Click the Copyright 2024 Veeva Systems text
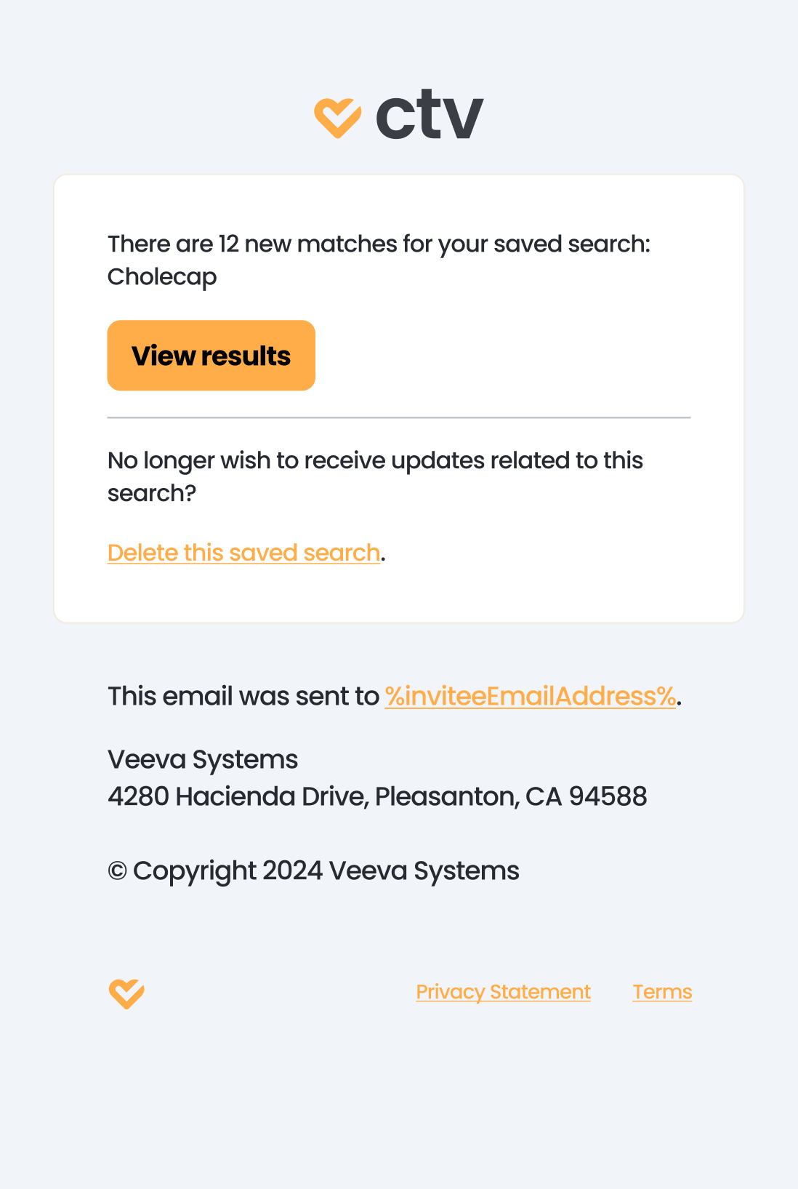The image size is (798, 1189). click(x=326, y=870)
